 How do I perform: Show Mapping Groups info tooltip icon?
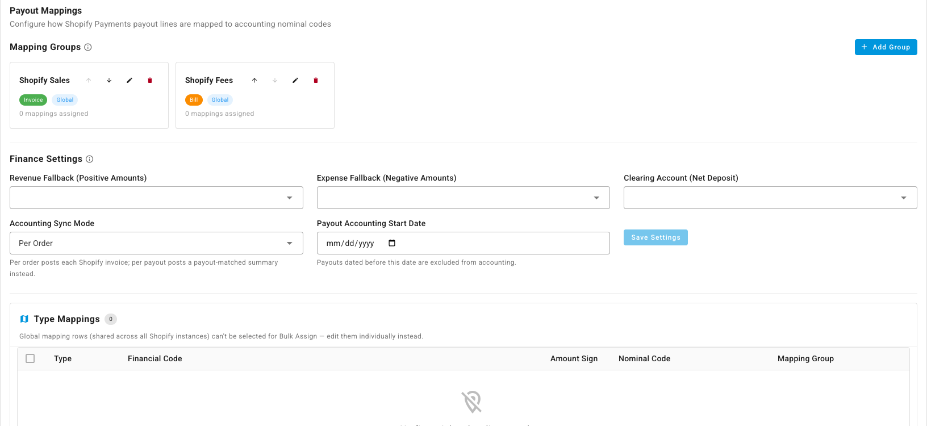coord(88,47)
